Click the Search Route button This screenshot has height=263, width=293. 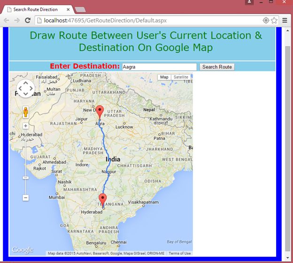217,67
